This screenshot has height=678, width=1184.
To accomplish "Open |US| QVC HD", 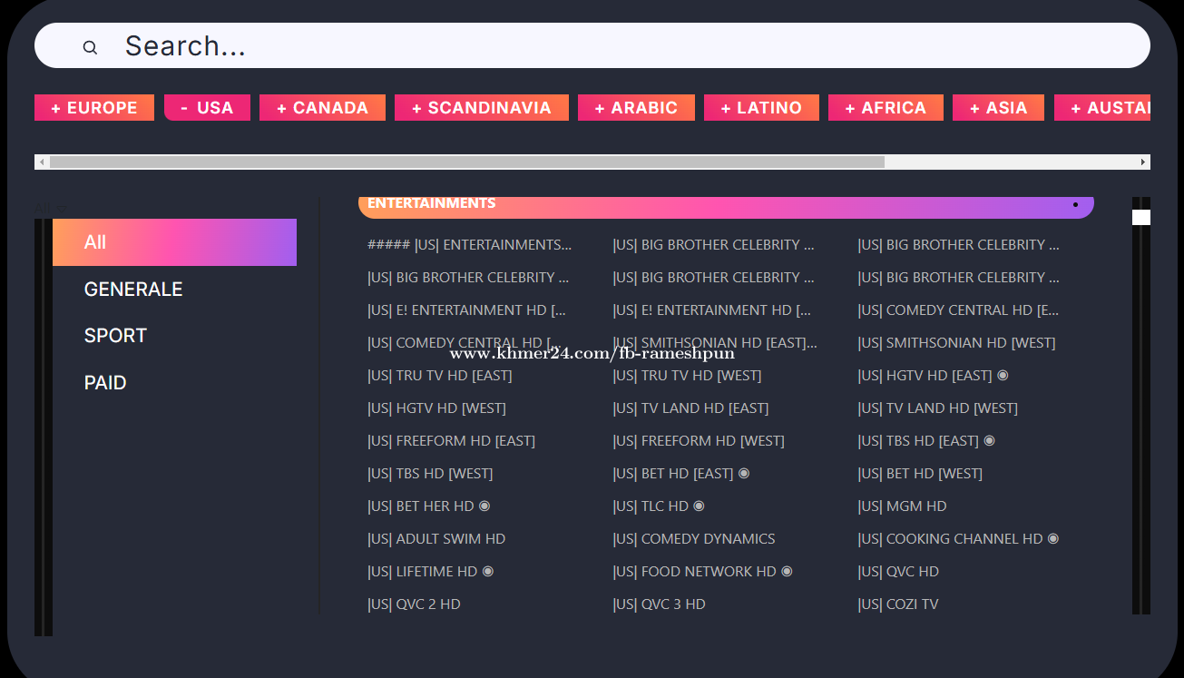I will [x=898, y=572].
